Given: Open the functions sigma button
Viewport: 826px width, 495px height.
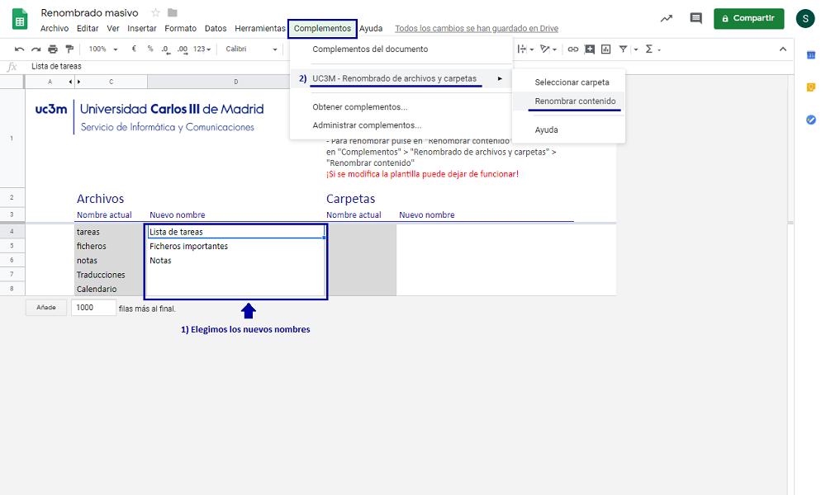Looking at the screenshot, I should pos(649,49).
